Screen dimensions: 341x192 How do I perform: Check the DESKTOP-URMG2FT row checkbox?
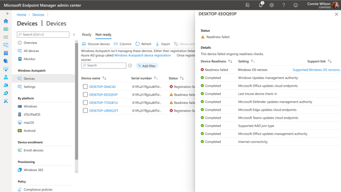click(85, 111)
